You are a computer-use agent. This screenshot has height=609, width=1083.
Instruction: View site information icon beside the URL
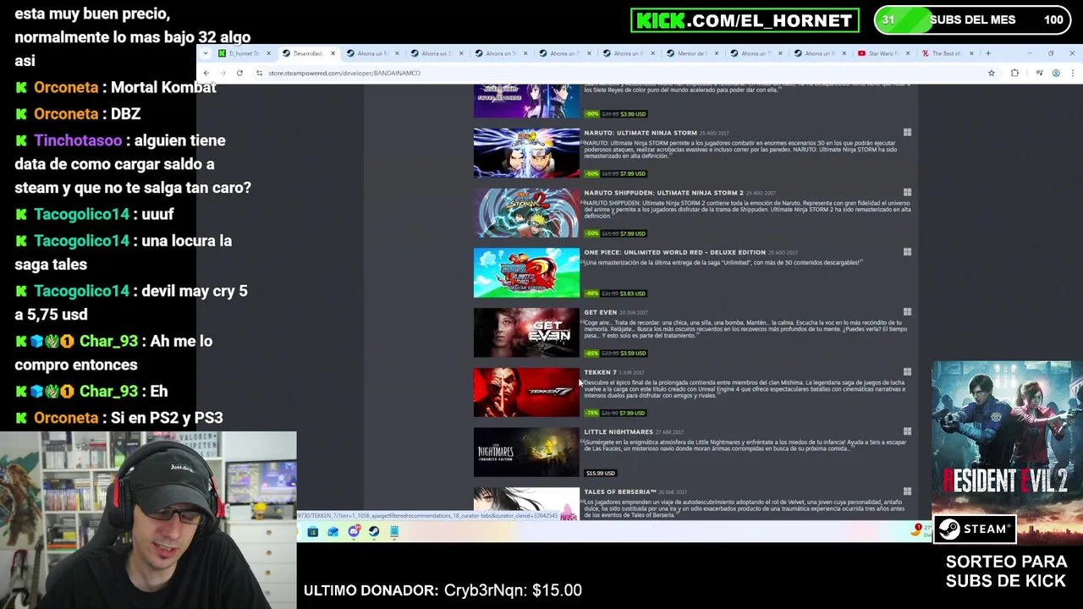(x=260, y=73)
